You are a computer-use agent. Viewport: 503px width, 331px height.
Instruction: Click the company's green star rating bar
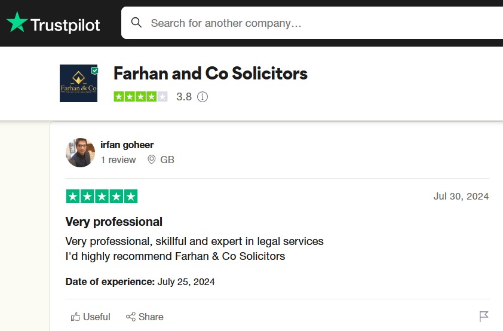coord(140,96)
